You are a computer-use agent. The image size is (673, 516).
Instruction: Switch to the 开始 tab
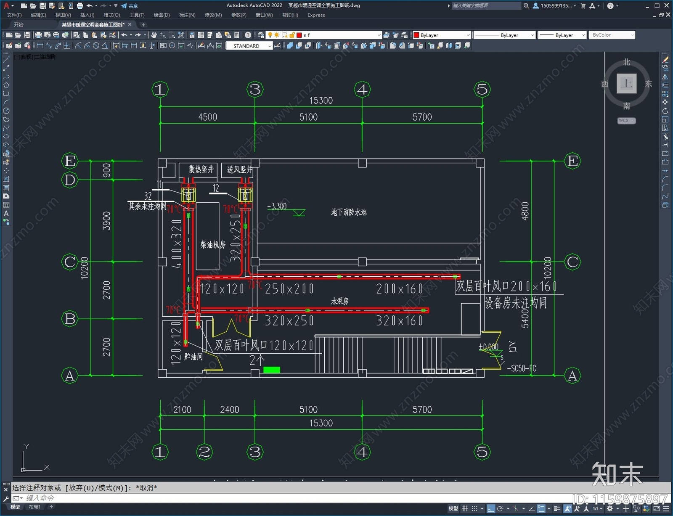pos(19,25)
